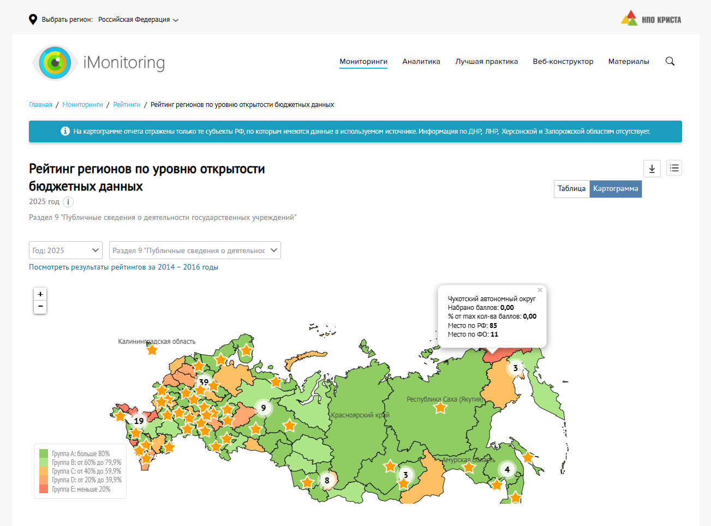This screenshot has width=711, height=526.
Task: Click the iMonitoring eye logo
Action: click(55, 63)
